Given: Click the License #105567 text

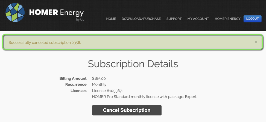Looking at the screenshot, I should pyautogui.click(x=107, y=91).
